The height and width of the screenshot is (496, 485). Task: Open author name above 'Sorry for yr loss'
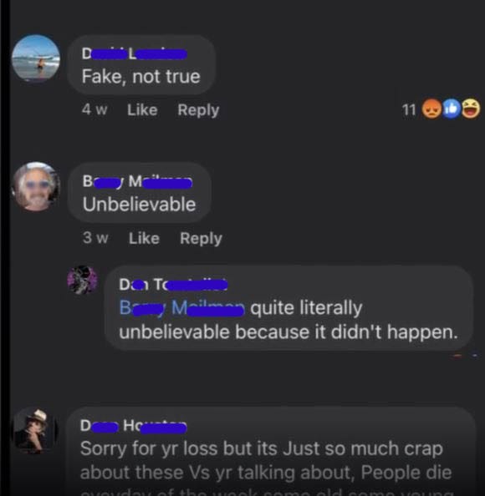tap(133, 426)
